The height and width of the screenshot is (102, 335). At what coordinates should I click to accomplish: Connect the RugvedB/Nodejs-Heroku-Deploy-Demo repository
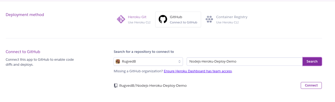point(311,85)
